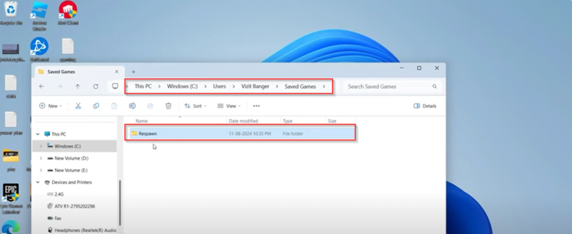This screenshot has width=572, height=234.
Task: Select Windows (C:) in navigation pane
Action: point(68,146)
